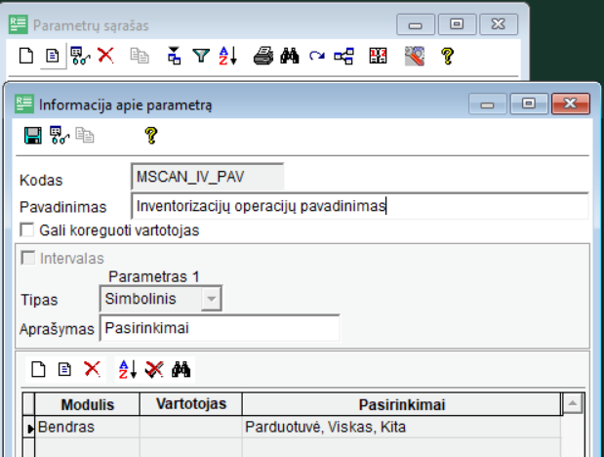Screen dimensions: 604x457
Task: Search with binoculars in Pasirinkimai table toolbar
Action: [181, 369]
